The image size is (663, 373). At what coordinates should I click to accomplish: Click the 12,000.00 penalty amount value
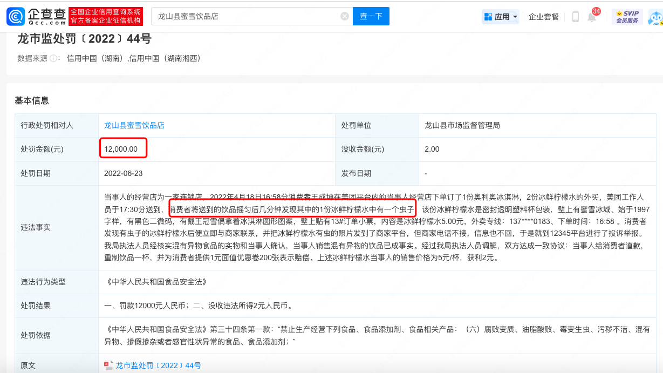[x=121, y=149]
